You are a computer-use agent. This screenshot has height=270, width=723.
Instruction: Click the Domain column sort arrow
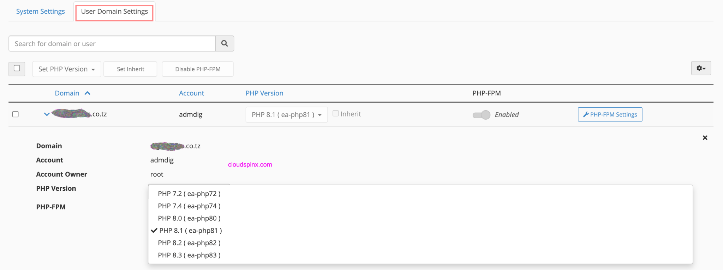coord(88,93)
